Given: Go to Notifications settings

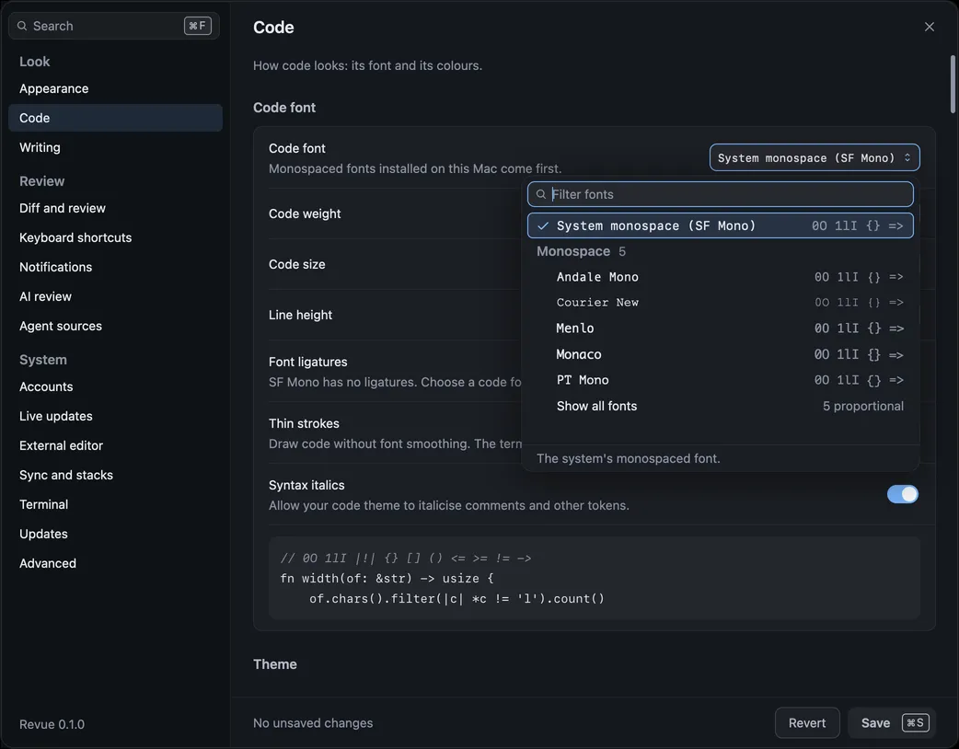Looking at the screenshot, I should pyautogui.click(x=115, y=267).
